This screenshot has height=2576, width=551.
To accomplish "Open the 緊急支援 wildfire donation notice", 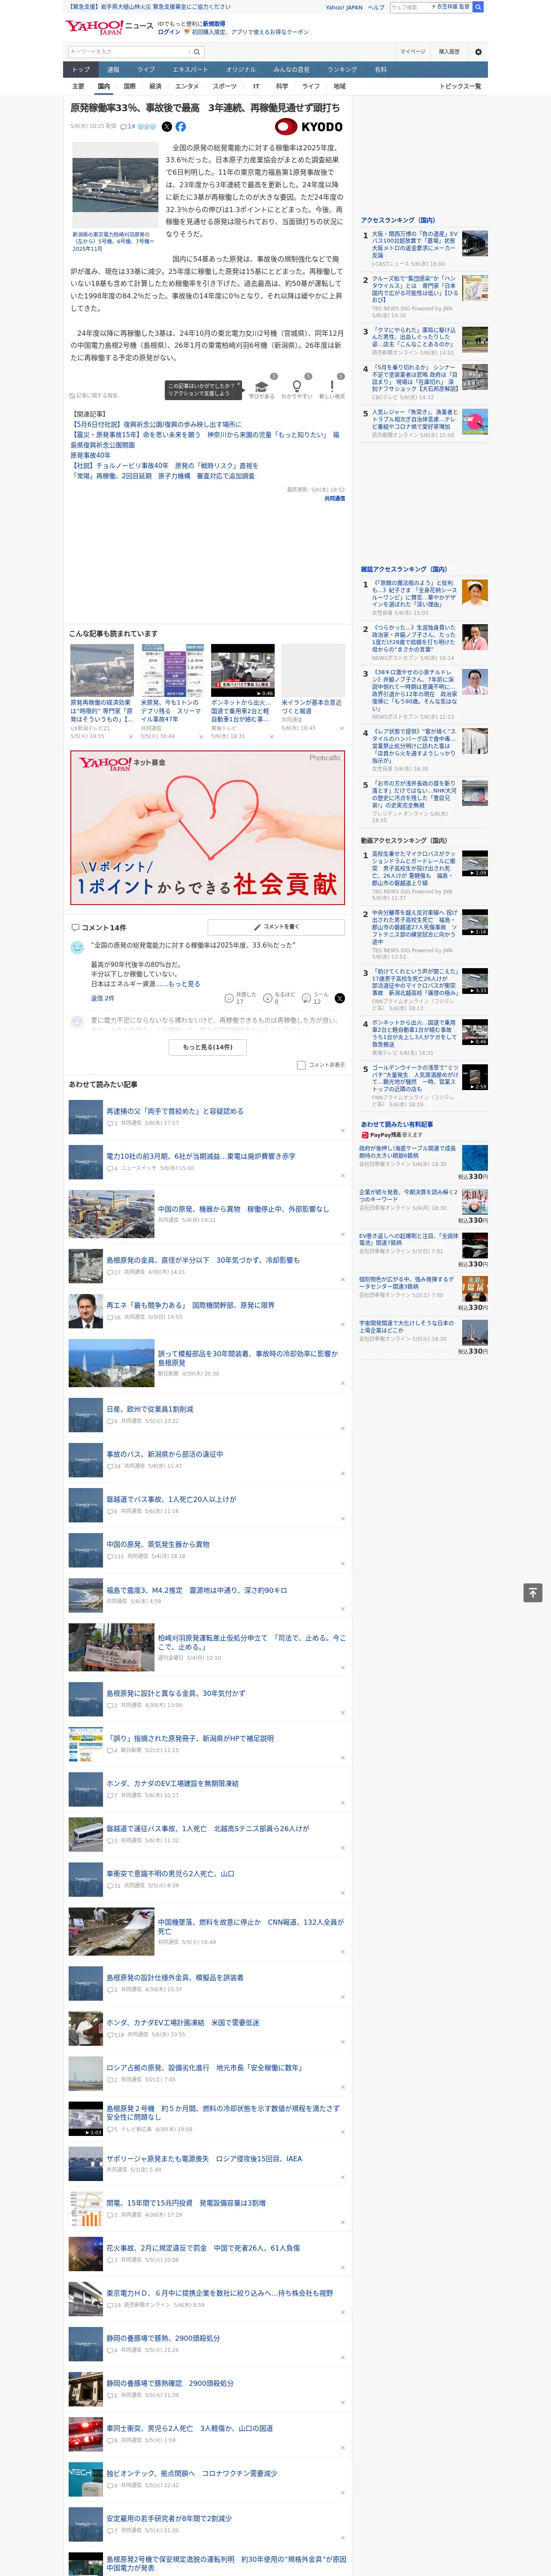I will click(x=148, y=7).
